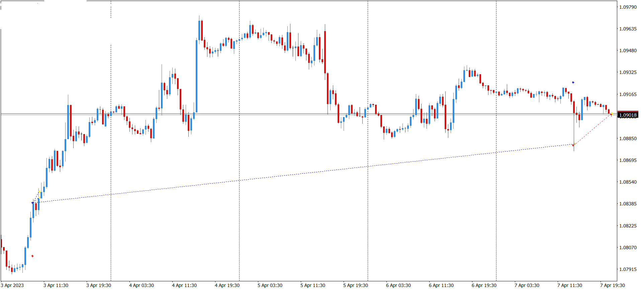Click the '6 Apr 19:30' time label
641x290 pixels.
coord(484,285)
